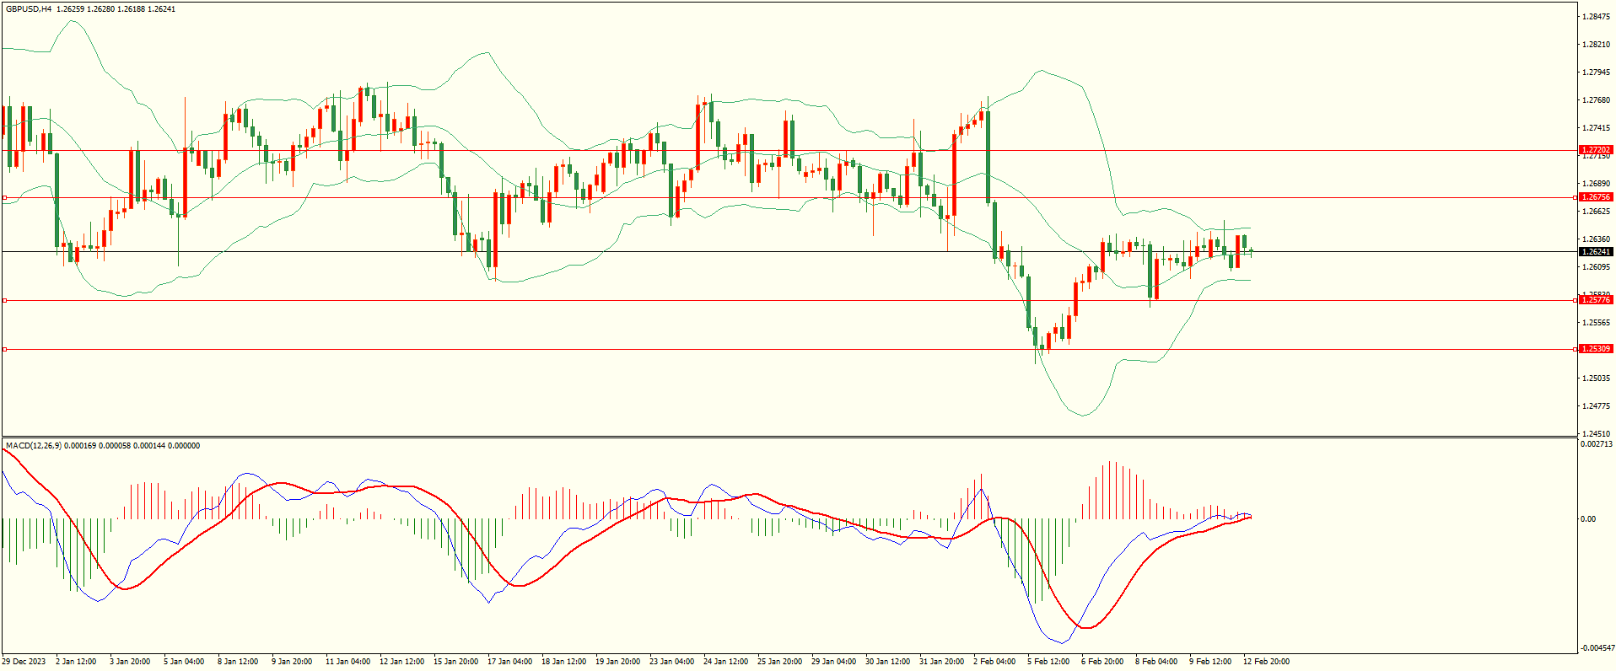Click the 19 Jan 20:00 time axis label
Image resolution: width=1616 pixels, height=671 pixels.
tap(617, 662)
